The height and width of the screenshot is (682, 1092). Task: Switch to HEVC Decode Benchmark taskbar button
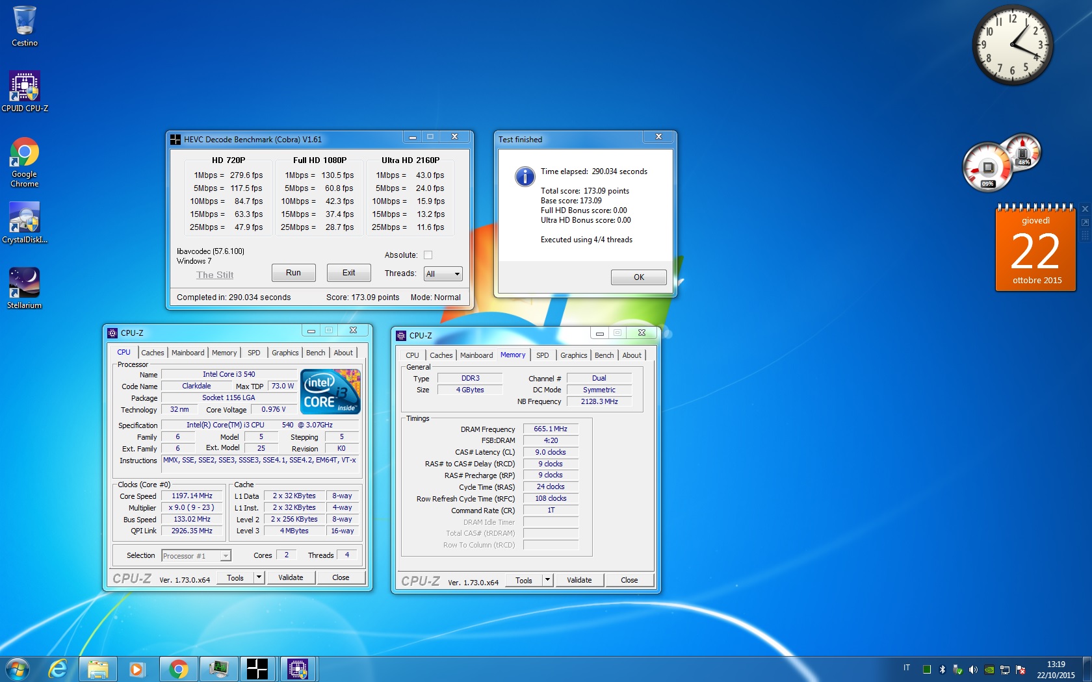(x=257, y=669)
